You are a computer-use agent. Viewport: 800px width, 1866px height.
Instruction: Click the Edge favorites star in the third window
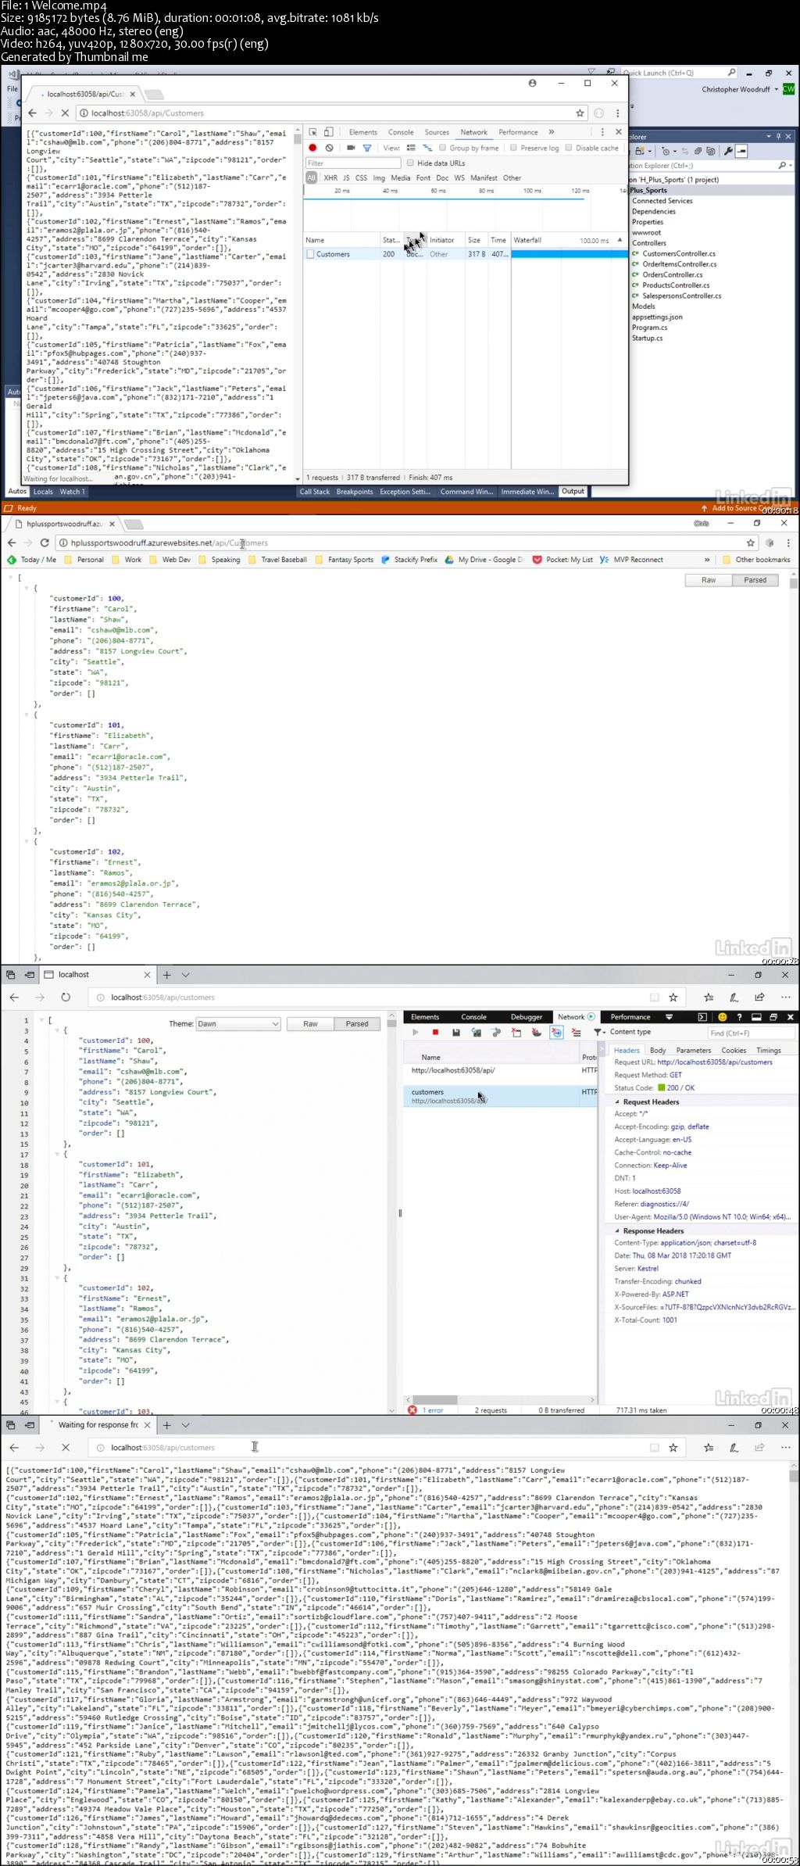[673, 997]
